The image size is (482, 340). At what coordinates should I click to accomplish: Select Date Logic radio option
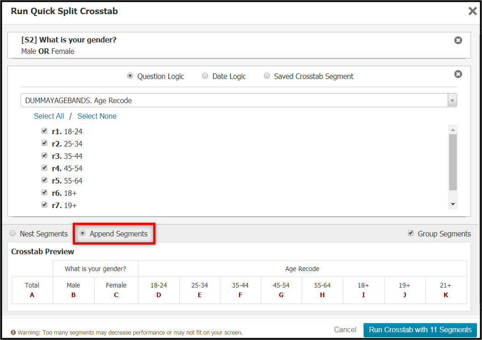click(205, 76)
